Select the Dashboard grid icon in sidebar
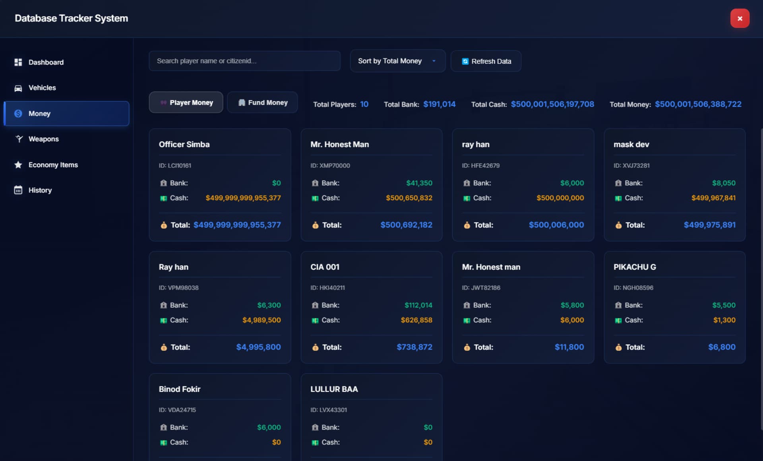763x461 pixels. pyautogui.click(x=18, y=62)
